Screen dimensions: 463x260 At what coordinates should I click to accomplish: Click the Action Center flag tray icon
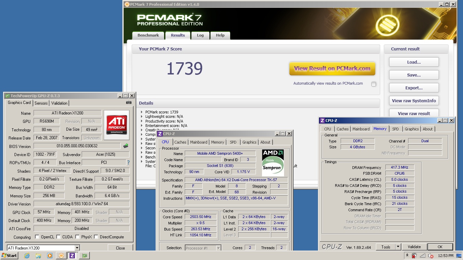[414, 256]
